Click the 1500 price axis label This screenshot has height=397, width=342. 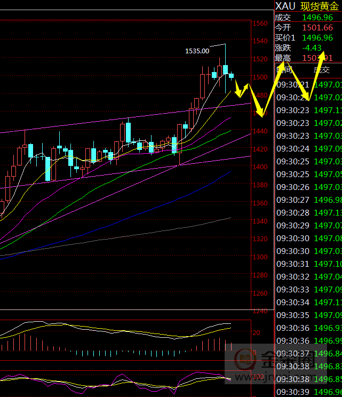(260, 77)
